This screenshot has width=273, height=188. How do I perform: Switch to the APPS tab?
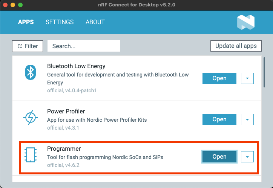tap(26, 22)
